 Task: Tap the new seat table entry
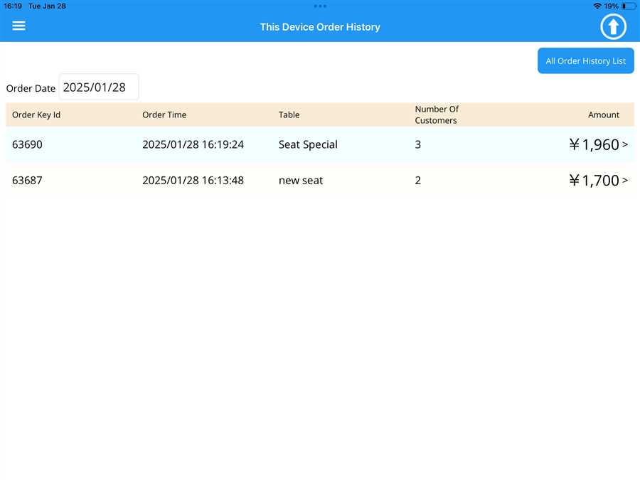(301, 181)
